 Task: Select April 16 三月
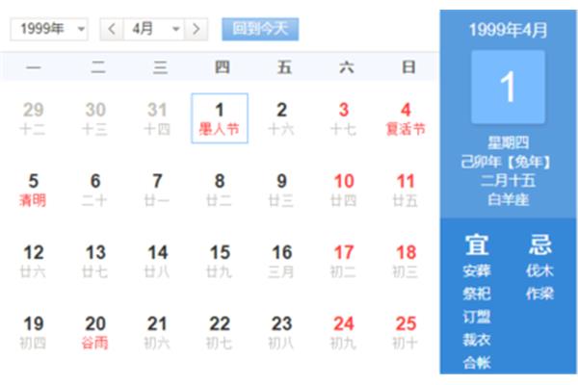pos(282,261)
